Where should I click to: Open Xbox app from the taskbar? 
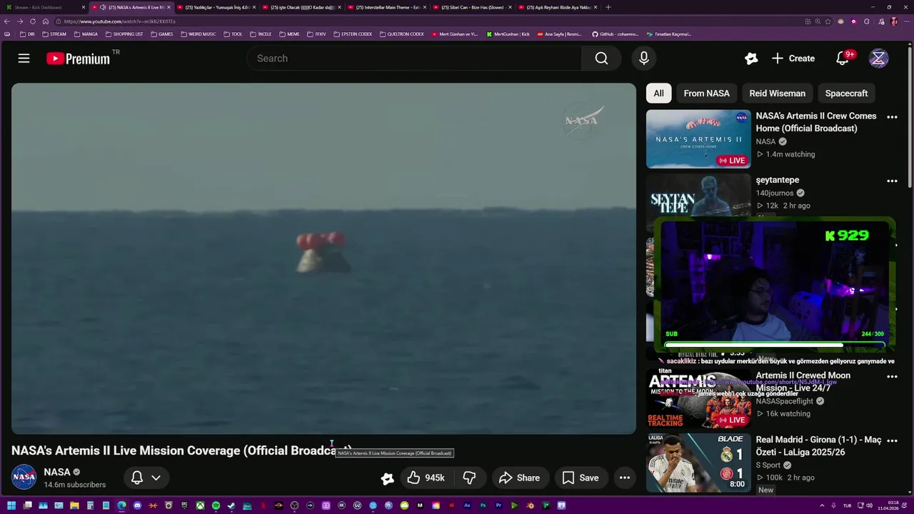(x=200, y=505)
